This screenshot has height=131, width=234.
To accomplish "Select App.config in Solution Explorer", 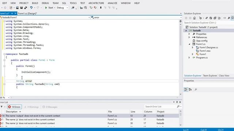I will [x=201, y=41].
